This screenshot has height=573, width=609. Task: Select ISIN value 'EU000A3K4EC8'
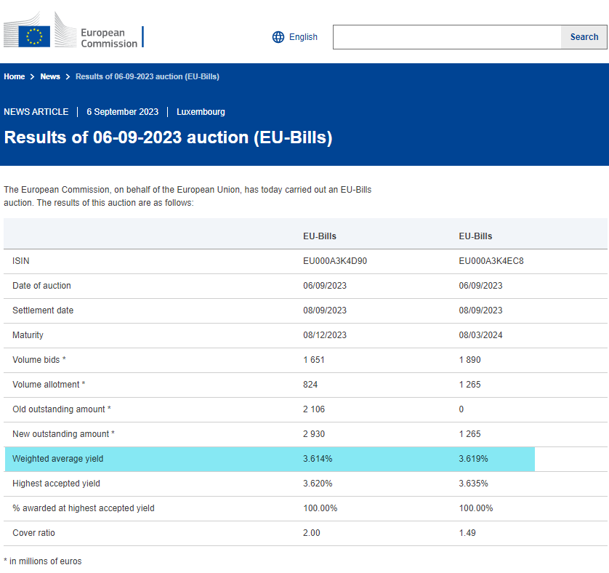(491, 261)
